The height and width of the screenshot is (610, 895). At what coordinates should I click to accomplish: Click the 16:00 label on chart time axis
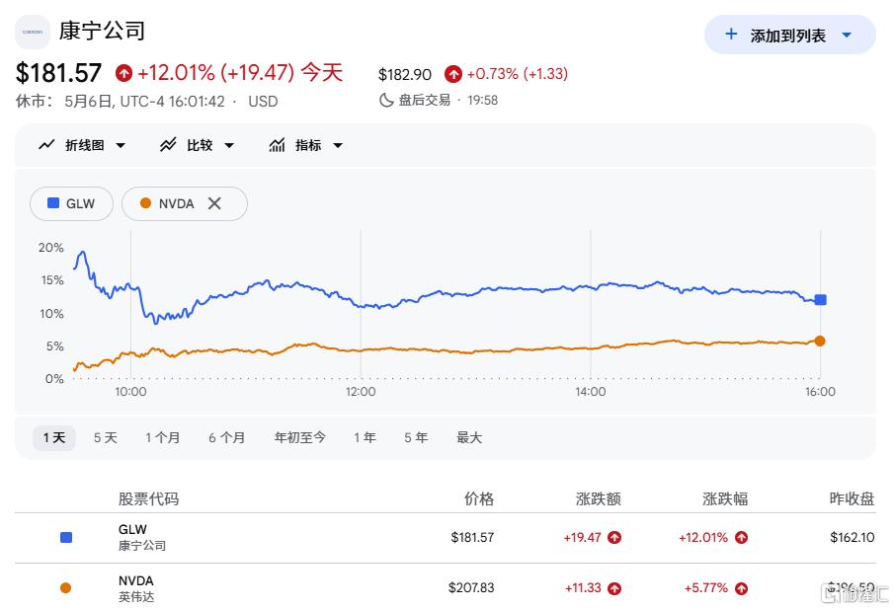[820, 392]
